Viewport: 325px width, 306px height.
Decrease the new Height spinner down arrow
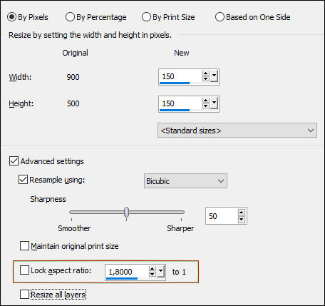[205, 106]
